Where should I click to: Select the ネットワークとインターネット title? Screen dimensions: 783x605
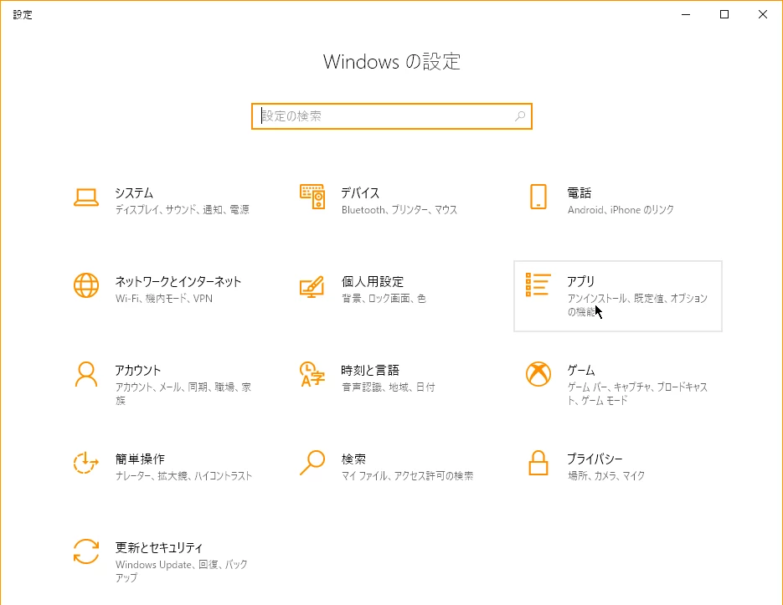[x=178, y=281]
